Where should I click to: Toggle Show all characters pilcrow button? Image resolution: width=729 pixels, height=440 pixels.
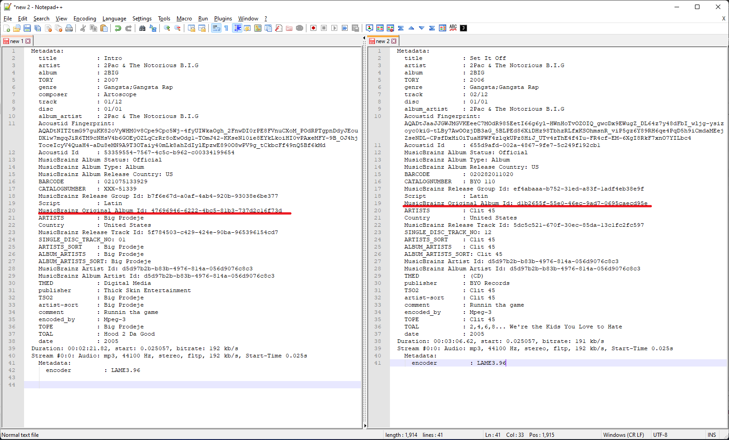click(226, 28)
